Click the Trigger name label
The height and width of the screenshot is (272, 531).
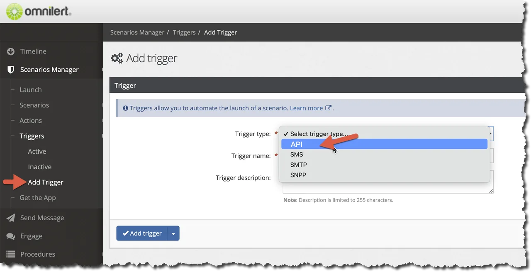coord(251,156)
